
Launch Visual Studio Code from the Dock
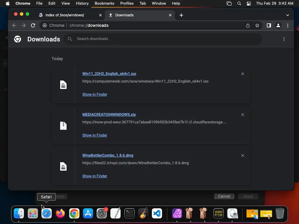click(157, 213)
